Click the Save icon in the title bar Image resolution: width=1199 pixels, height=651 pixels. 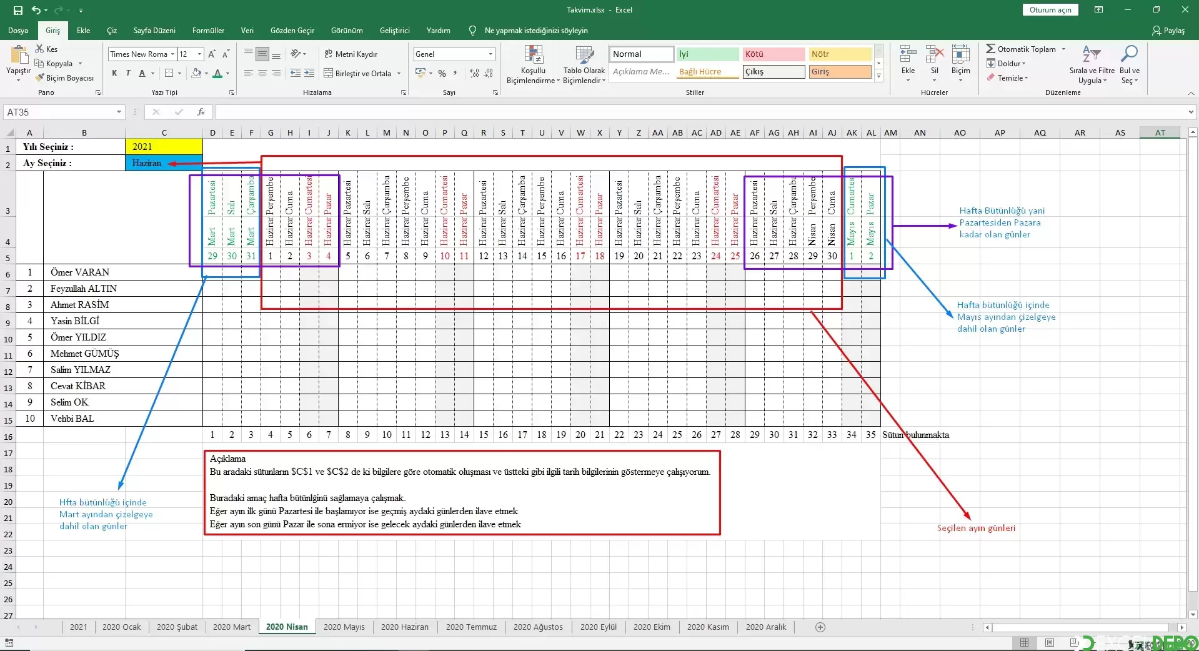pos(17,10)
